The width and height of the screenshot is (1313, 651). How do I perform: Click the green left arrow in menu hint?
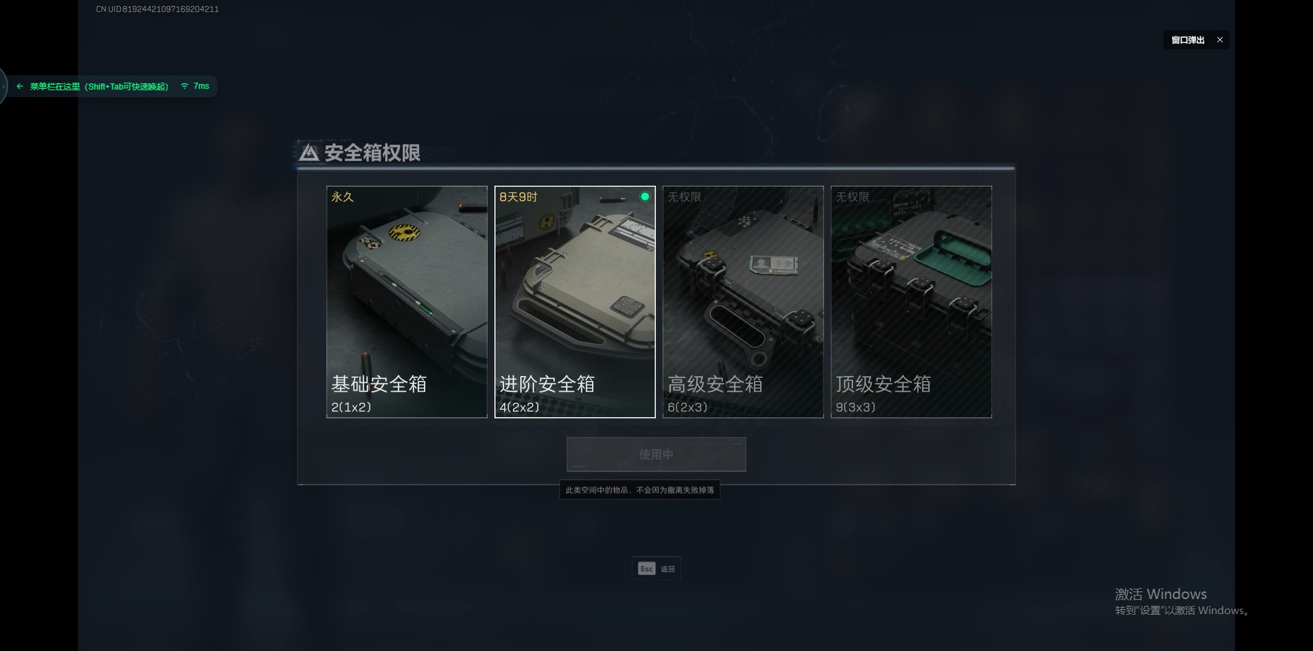20,86
